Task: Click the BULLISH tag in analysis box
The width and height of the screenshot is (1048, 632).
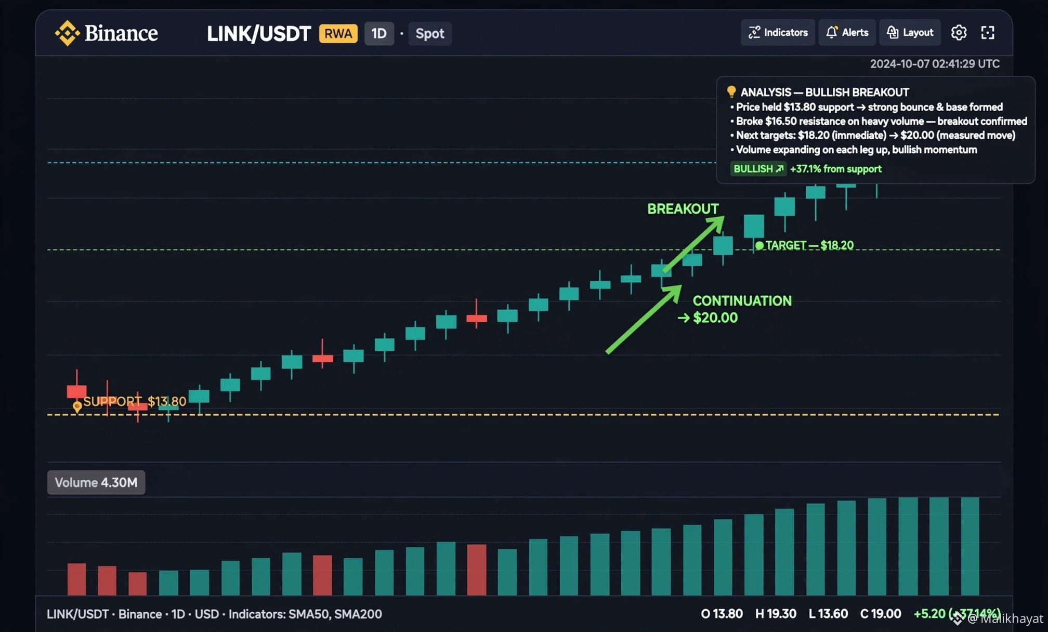Action: pos(758,169)
